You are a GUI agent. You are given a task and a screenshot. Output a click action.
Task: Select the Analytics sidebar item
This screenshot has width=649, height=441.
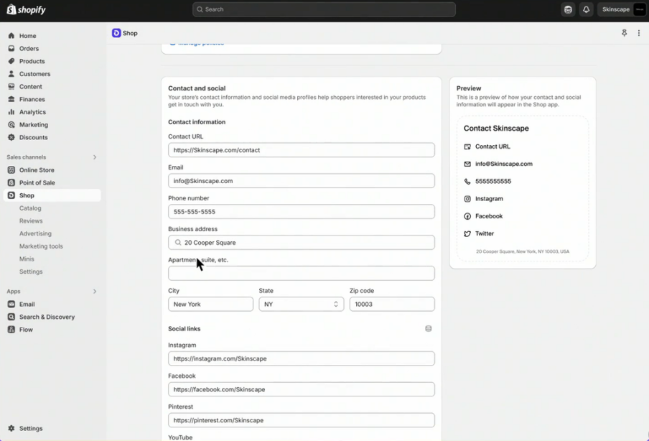(x=32, y=112)
